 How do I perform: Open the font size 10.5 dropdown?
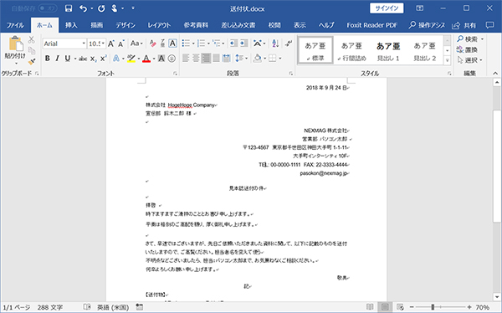point(103,44)
